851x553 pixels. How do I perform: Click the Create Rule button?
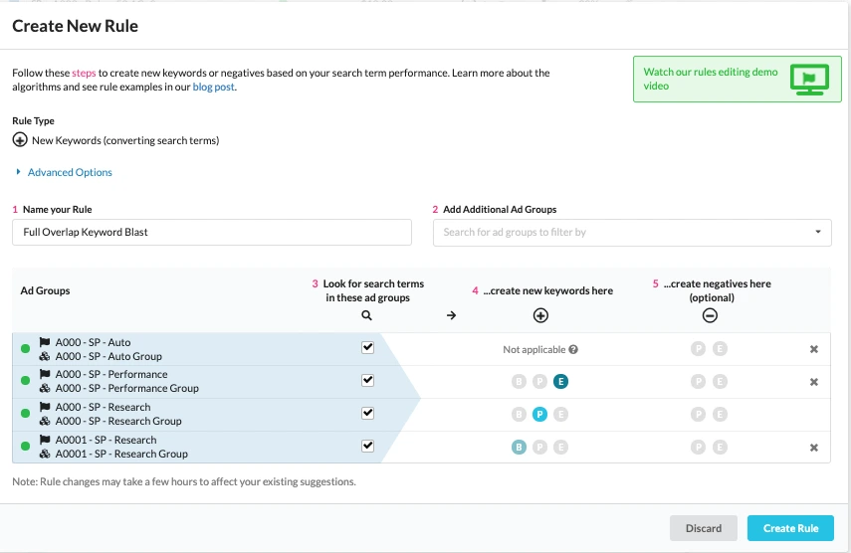790,528
